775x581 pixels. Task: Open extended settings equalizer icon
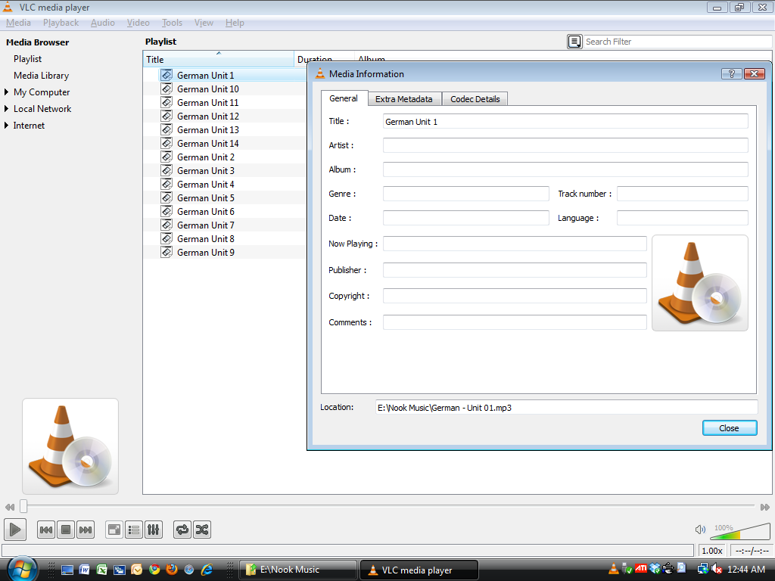(154, 530)
